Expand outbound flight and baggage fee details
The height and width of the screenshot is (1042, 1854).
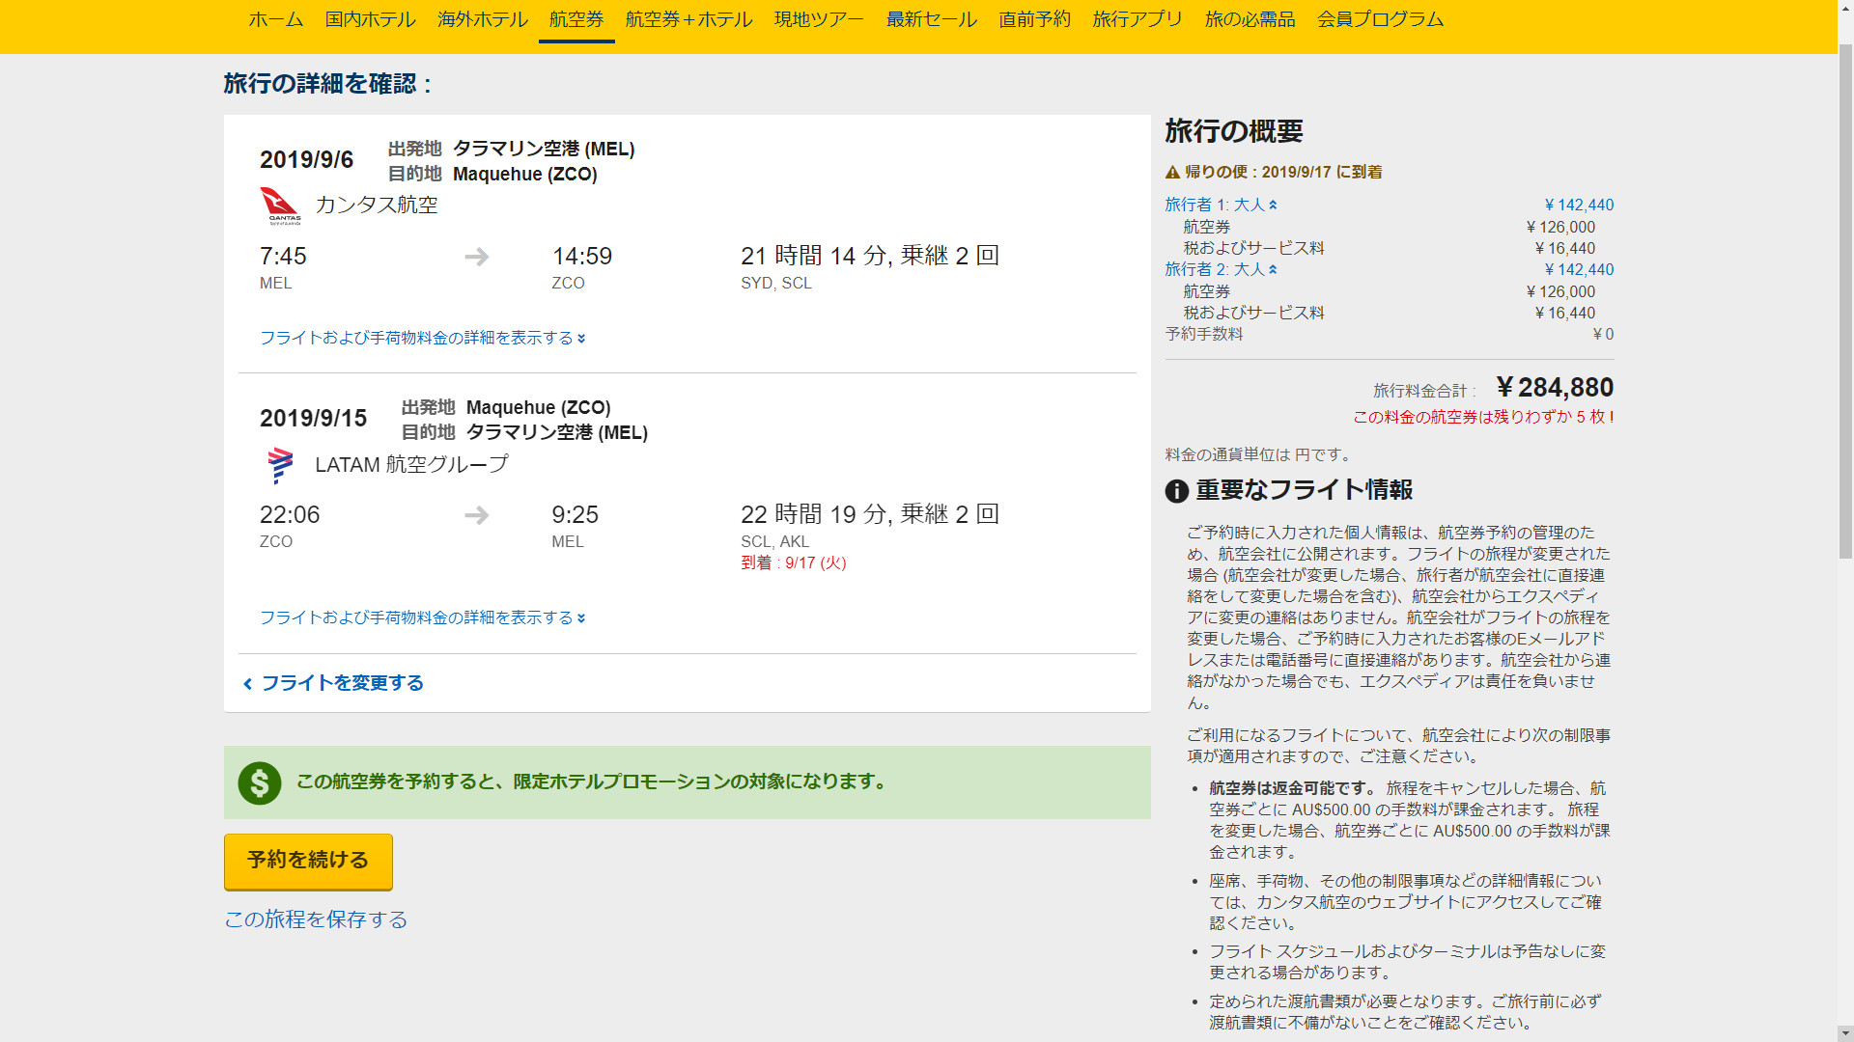422,338
